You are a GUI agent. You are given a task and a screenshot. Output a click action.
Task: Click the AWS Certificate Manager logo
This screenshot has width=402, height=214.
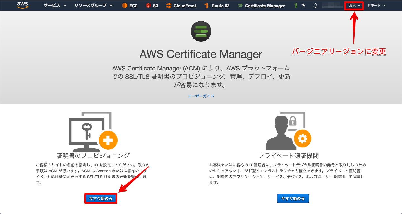tap(201, 31)
